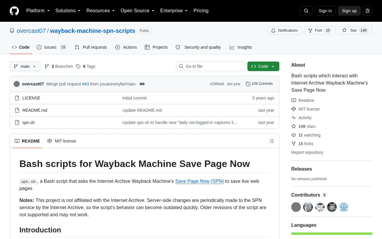
Task: Open the README.md file
Action: pyautogui.click(x=35, y=110)
